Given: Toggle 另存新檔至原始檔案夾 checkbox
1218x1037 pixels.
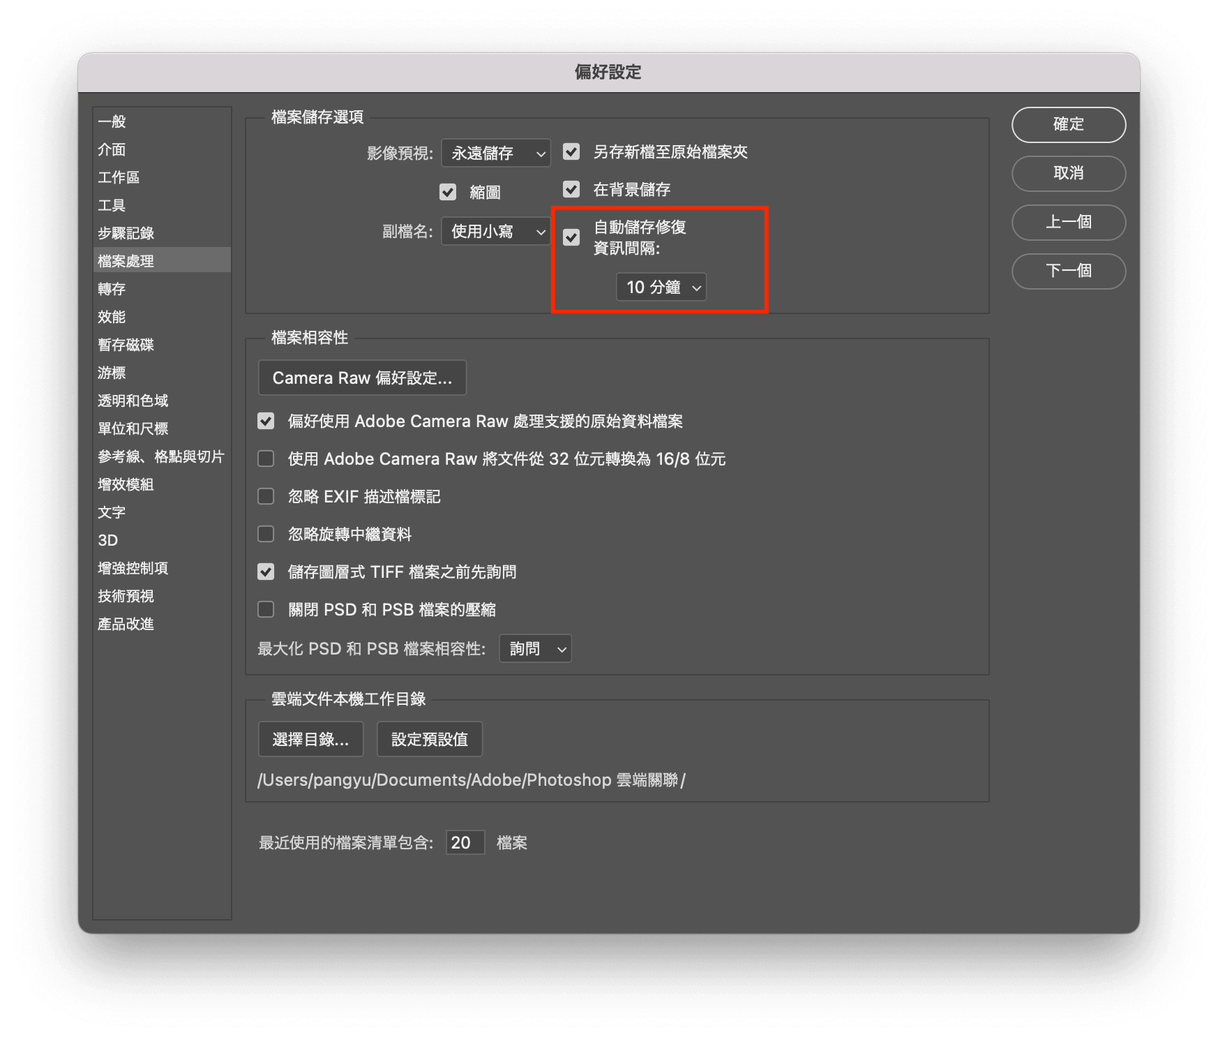Looking at the screenshot, I should 571,151.
